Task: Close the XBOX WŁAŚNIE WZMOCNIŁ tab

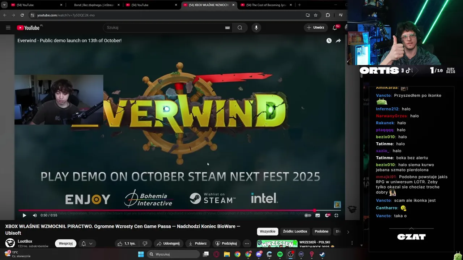Action: point(233,5)
